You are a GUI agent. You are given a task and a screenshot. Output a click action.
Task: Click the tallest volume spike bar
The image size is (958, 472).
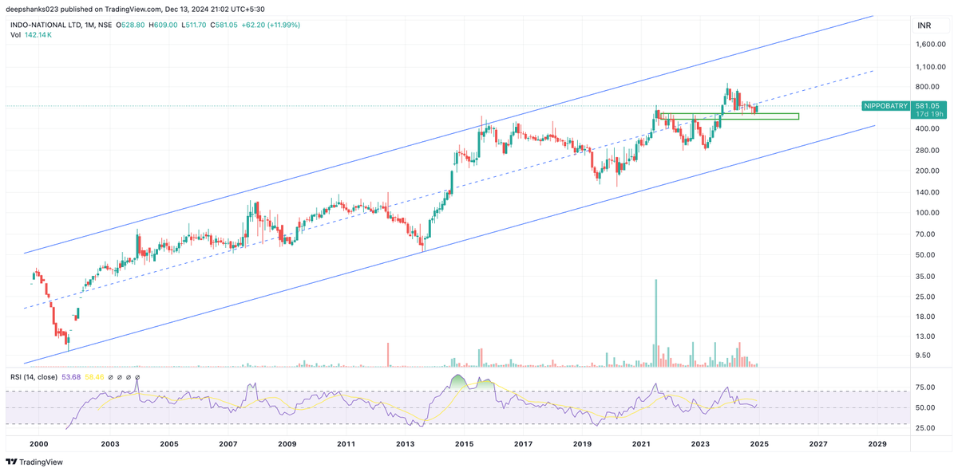coord(655,323)
